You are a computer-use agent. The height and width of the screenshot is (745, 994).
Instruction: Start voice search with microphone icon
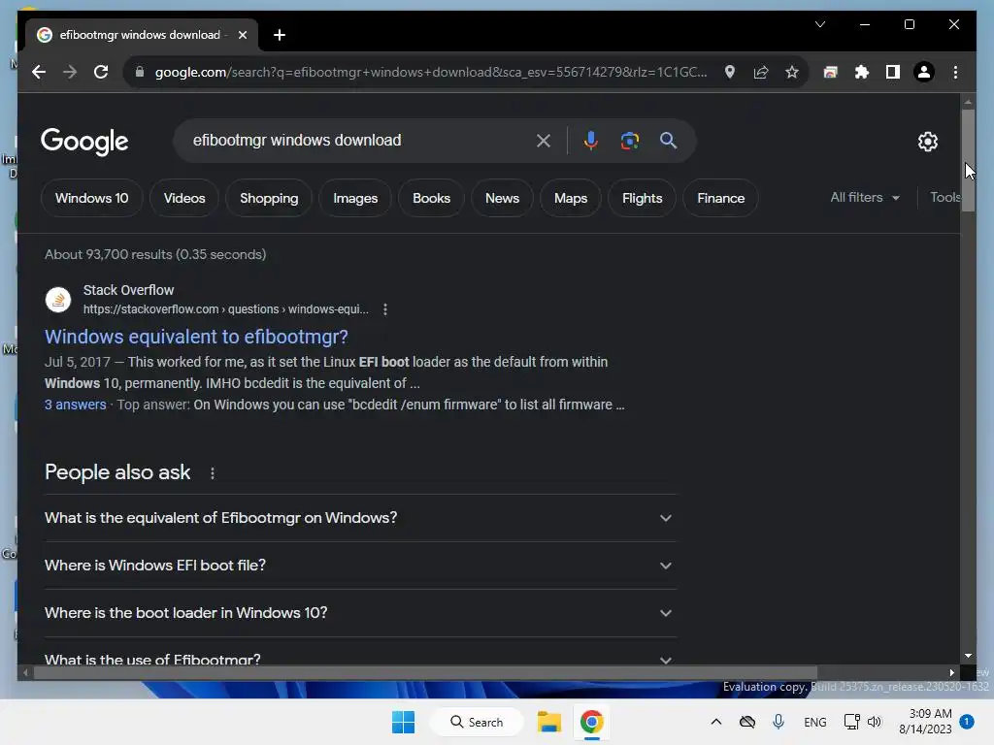pos(591,141)
